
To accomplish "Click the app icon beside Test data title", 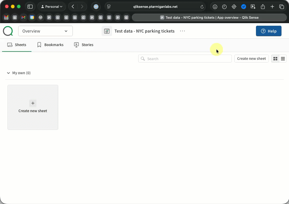I will click(x=107, y=31).
